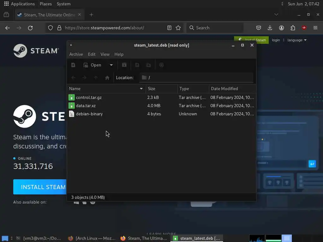Go forward in archive location history
Image resolution: width=323 pixels, height=242 pixels.
point(85,78)
